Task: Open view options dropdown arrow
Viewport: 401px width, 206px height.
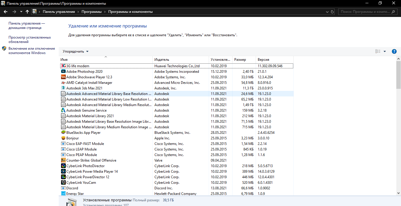Action: 385,51
